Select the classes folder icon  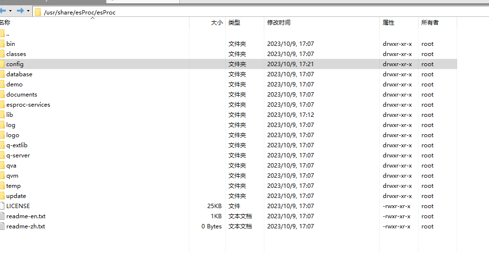click(2, 54)
